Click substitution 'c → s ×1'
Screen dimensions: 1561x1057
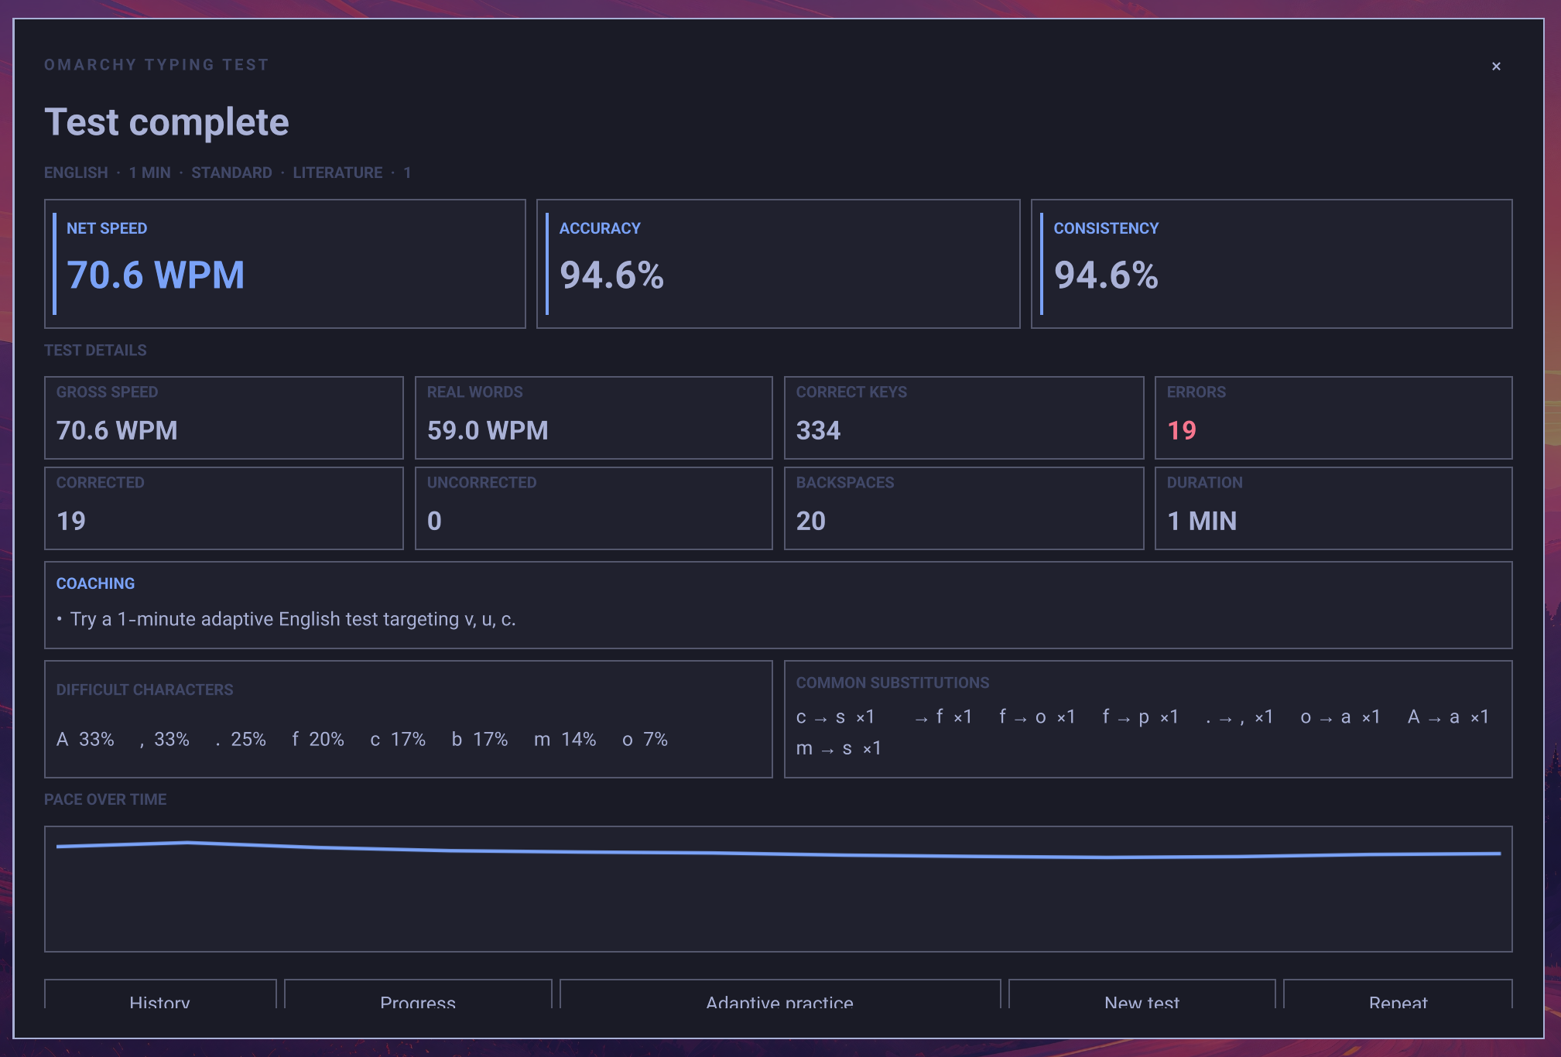point(835,717)
